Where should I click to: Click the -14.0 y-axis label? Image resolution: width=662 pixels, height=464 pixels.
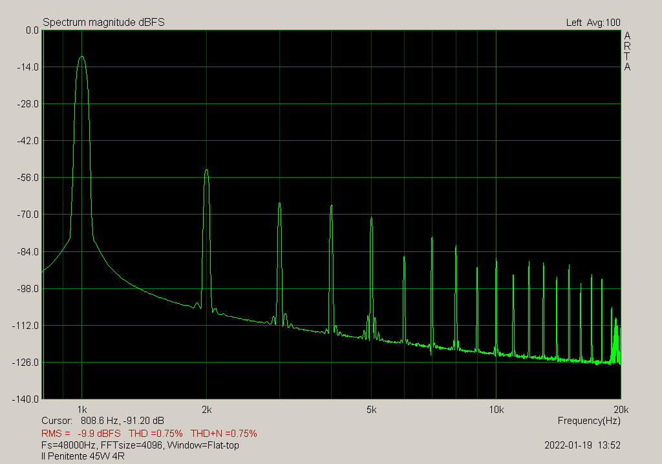click(x=27, y=67)
